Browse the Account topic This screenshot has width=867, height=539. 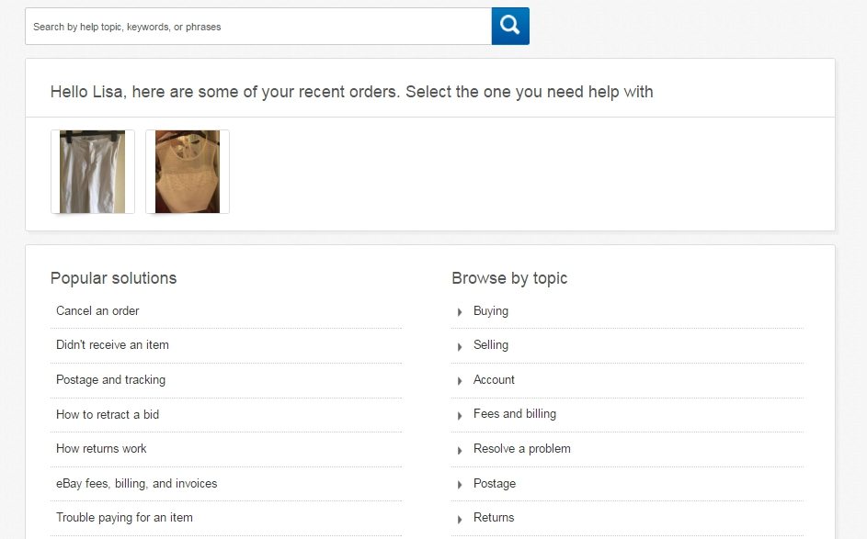pos(494,380)
